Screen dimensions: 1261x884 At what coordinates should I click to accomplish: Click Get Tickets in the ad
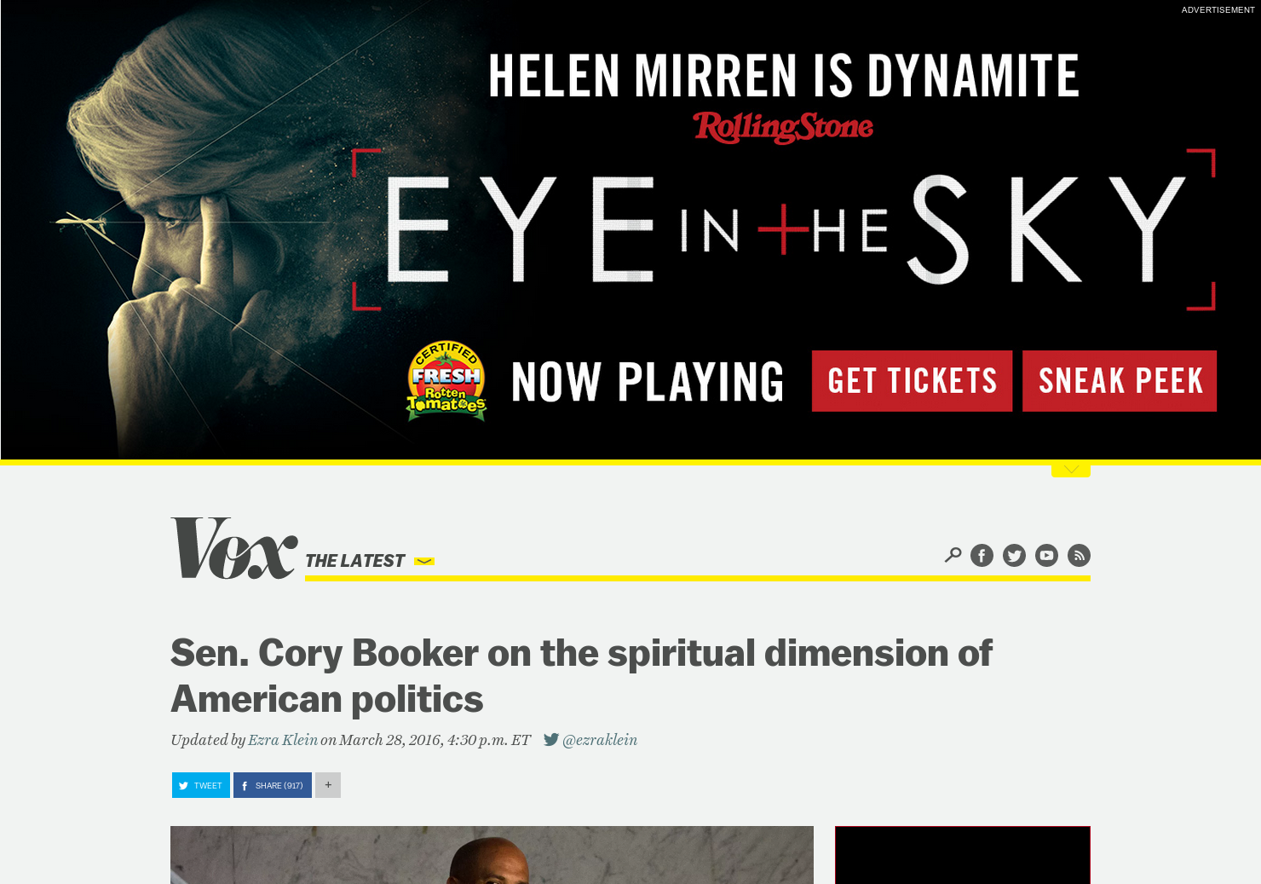(x=912, y=381)
